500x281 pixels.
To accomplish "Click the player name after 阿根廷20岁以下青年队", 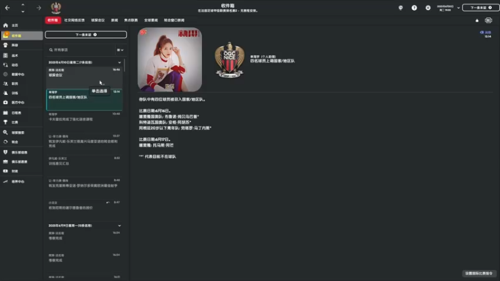I will 196,128.
